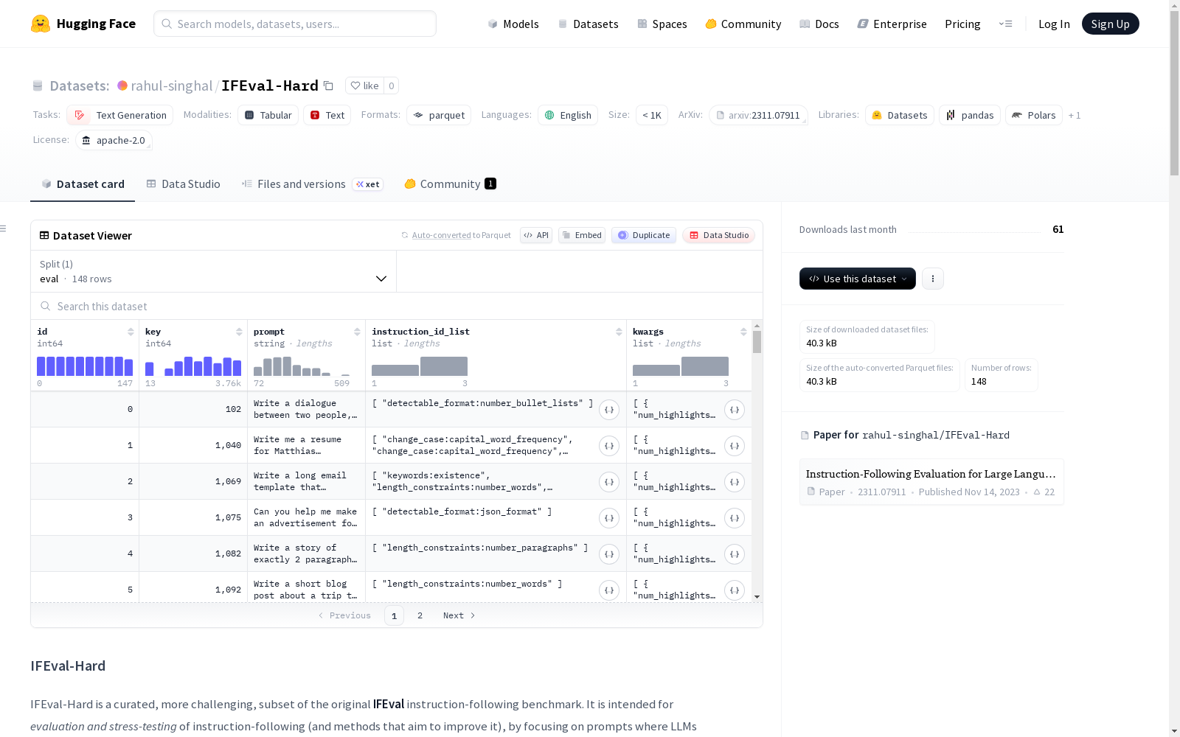1180x737 pixels.
Task: Open the Split eval dropdown
Action: click(x=214, y=271)
